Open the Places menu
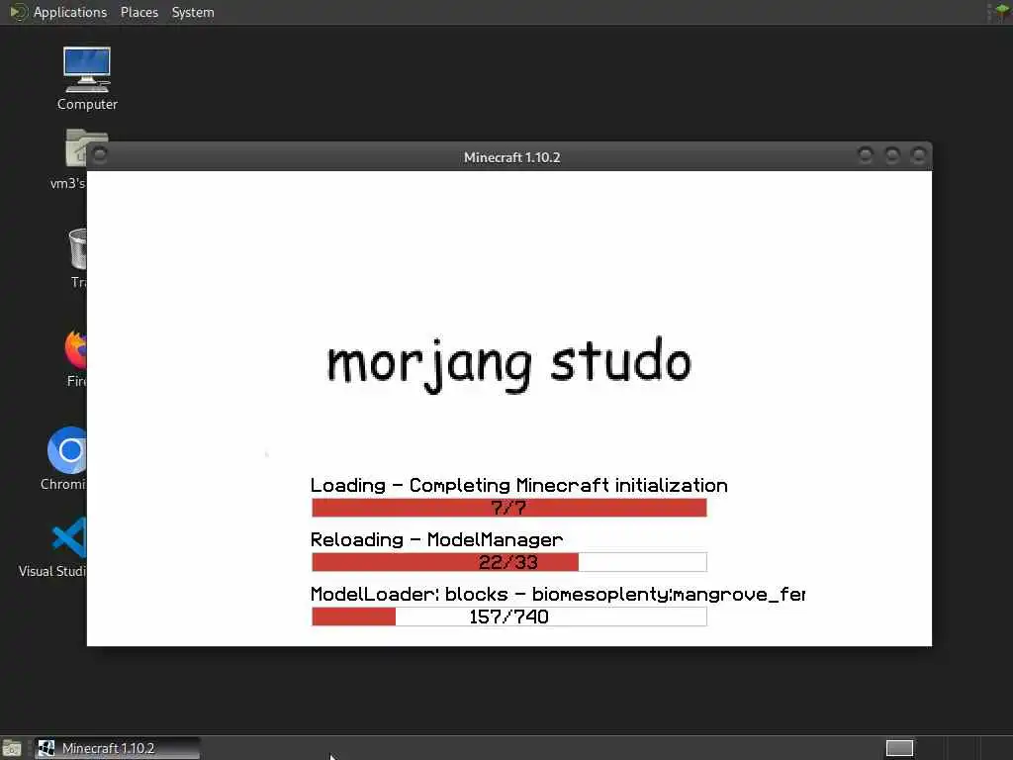 point(138,12)
